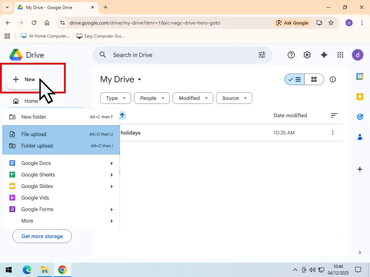Open the Tasks side panel

click(360, 117)
